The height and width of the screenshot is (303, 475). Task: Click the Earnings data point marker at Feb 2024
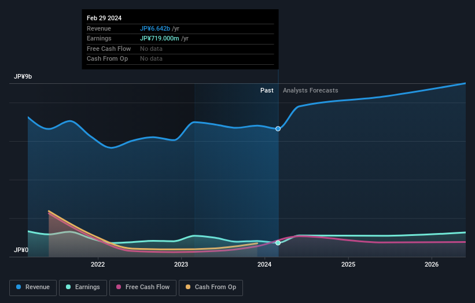(x=278, y=243)
